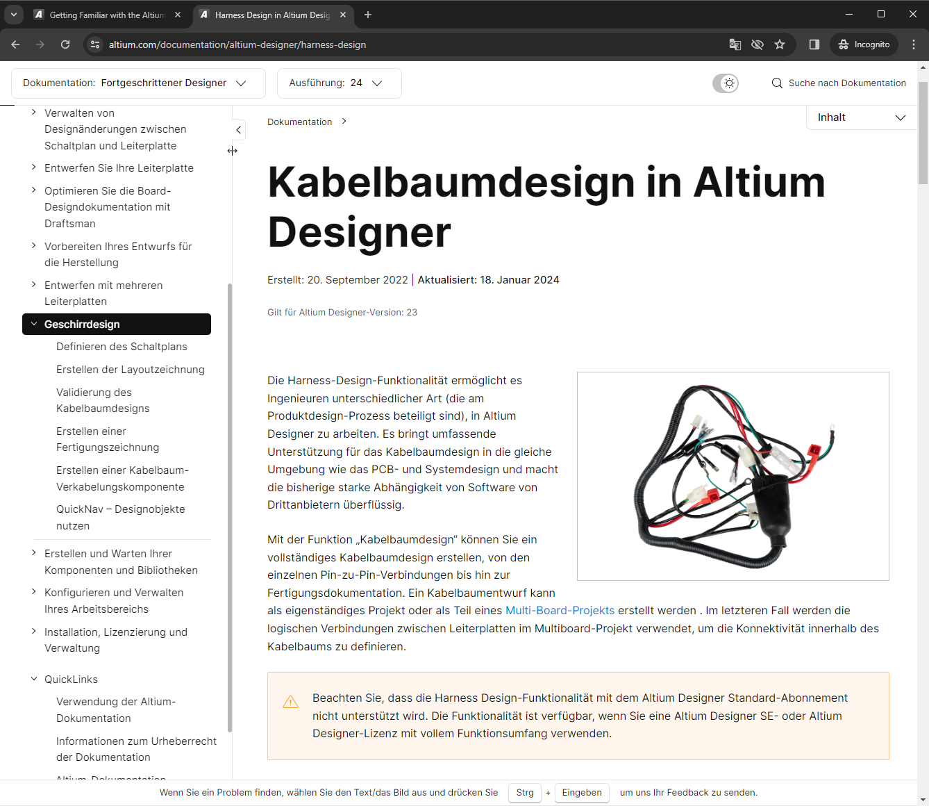Click the Dokumentation breadcrumb link
Screen dimensions: 929x806
[300, 122]
